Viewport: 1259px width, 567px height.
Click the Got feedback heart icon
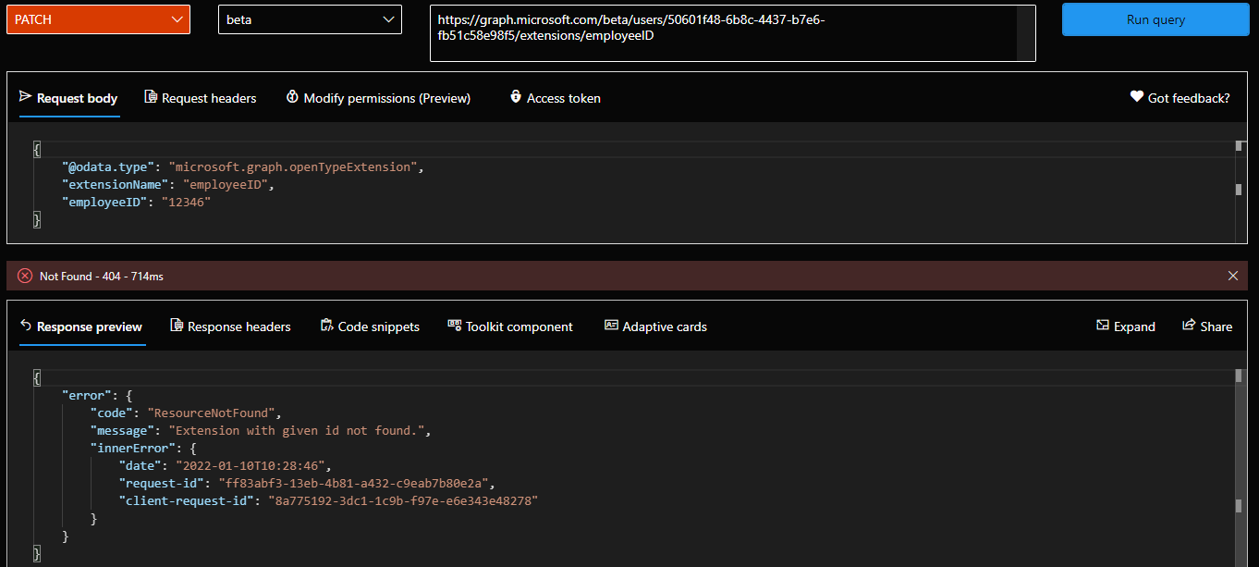[1136, 97]
